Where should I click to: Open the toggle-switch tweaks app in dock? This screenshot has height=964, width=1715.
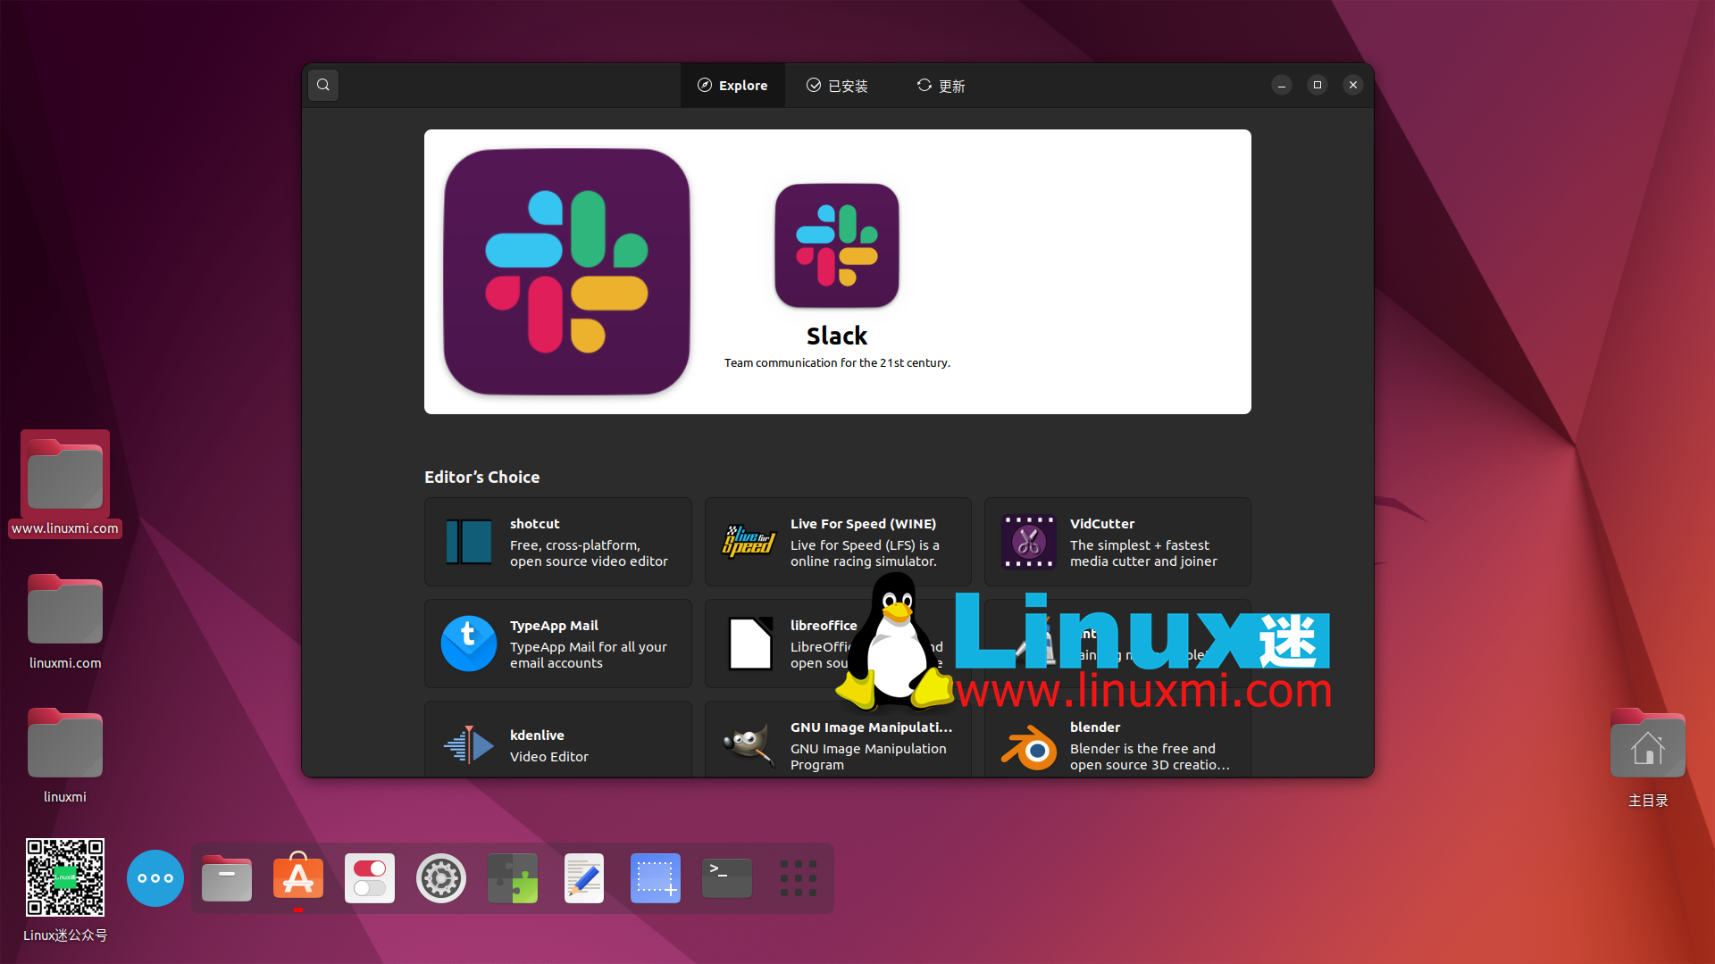click(x=370, y=878)
